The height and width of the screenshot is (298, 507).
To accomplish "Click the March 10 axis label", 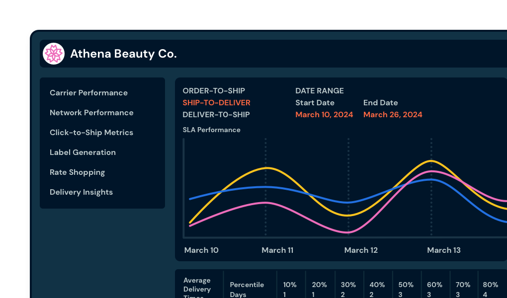I will 201,250.
